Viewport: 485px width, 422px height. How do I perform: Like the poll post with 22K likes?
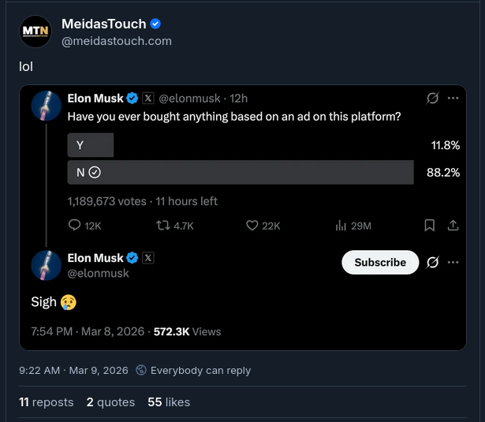(x=253, y=226)
